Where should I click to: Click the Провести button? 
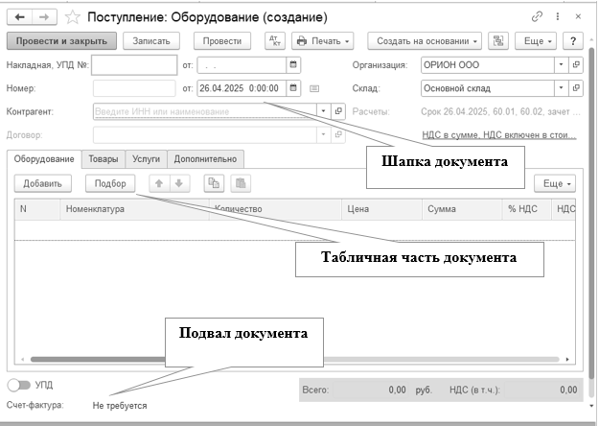pyautogui.click(x=222, y=41)
